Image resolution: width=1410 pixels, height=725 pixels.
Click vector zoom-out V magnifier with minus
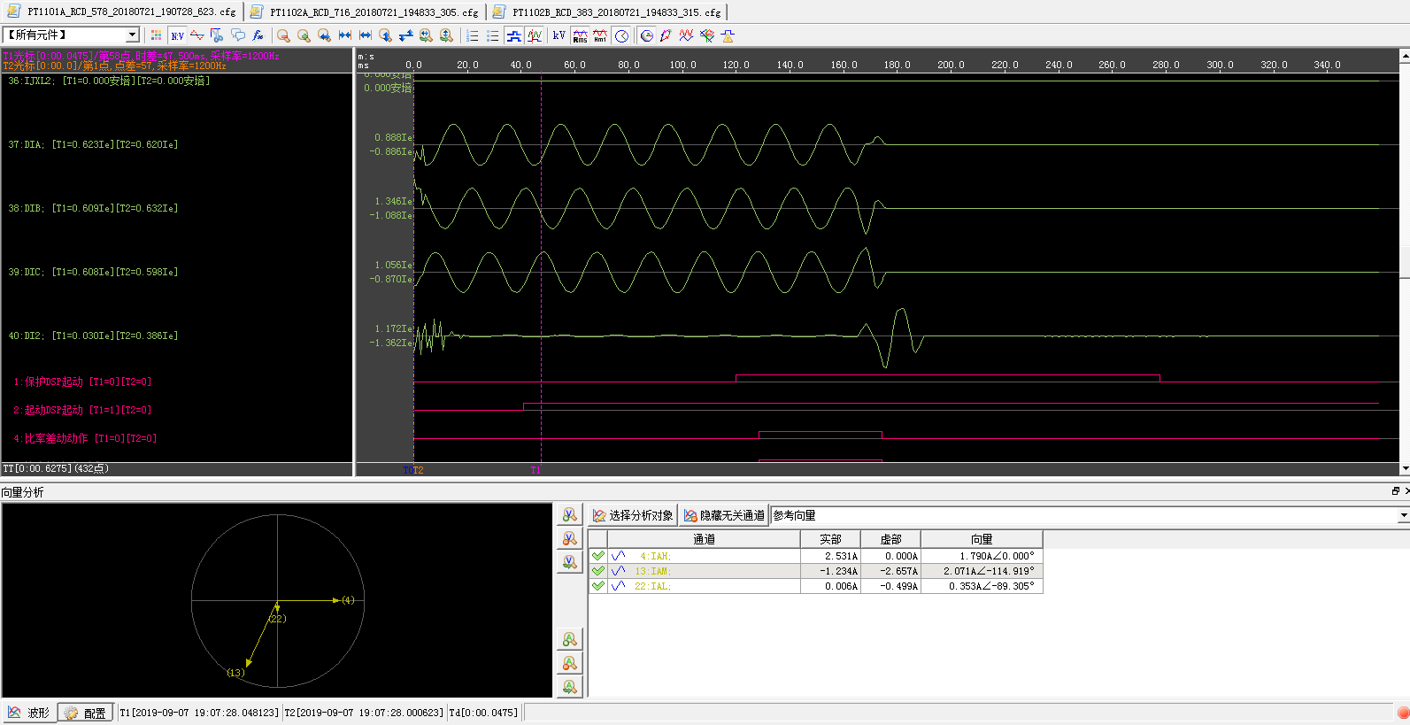coord(569,538)
